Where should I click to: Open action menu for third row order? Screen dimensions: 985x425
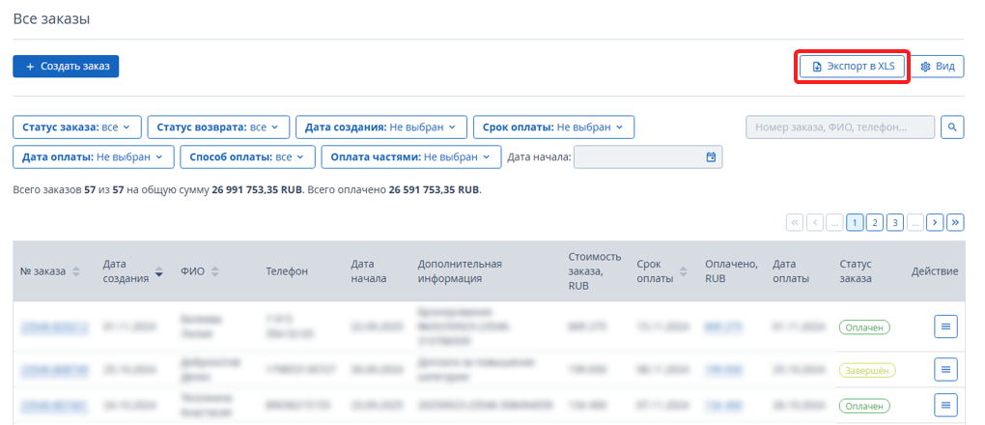(x=945, y=405)
